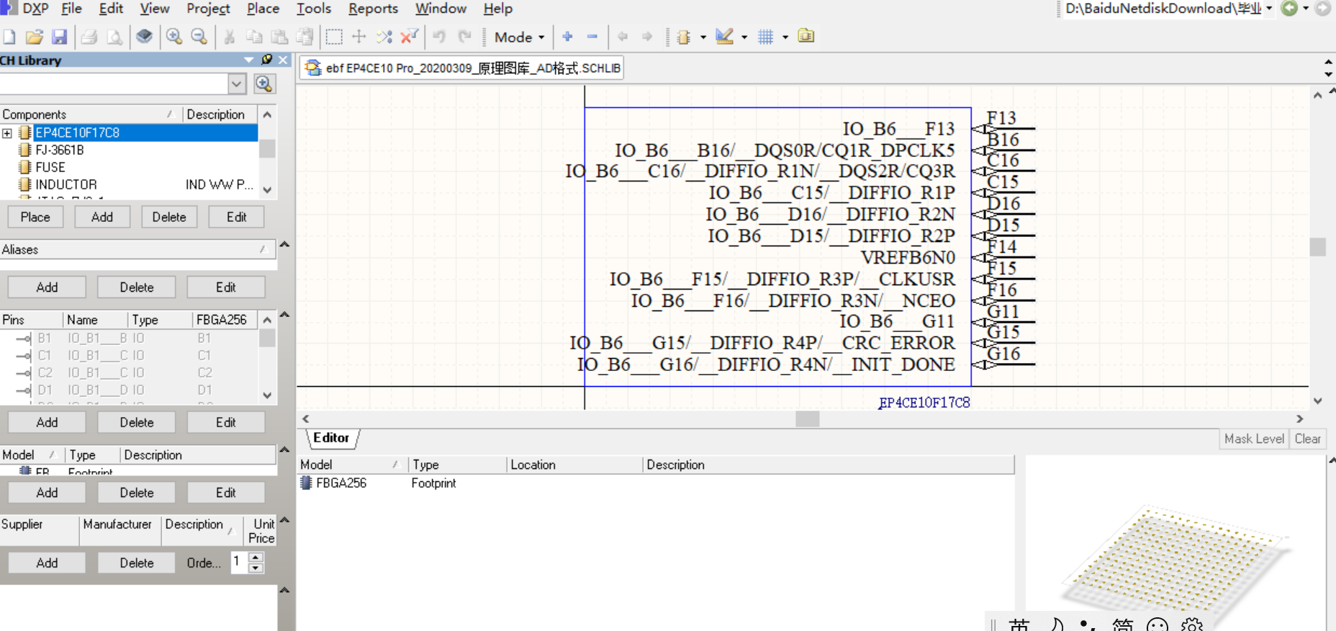The width and height of the screenshot is (1336, 631).
Task: Open the Model Manager icon on the toolbar
Action: pos(806,36)
